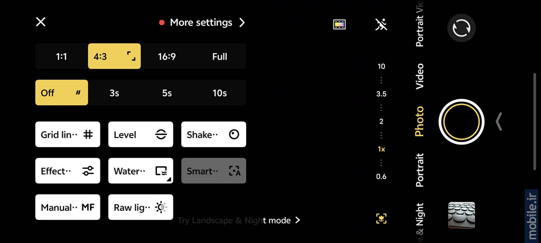The height and width of the screenshot is (243, 541).
Task: Select 16:9 aspect ratio
Action: pyautogui.click(x=167, y=56)
